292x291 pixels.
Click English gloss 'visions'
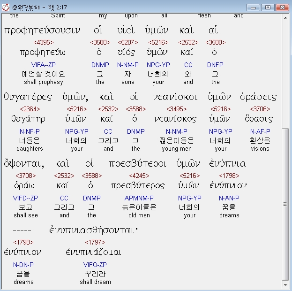point(260,149)
